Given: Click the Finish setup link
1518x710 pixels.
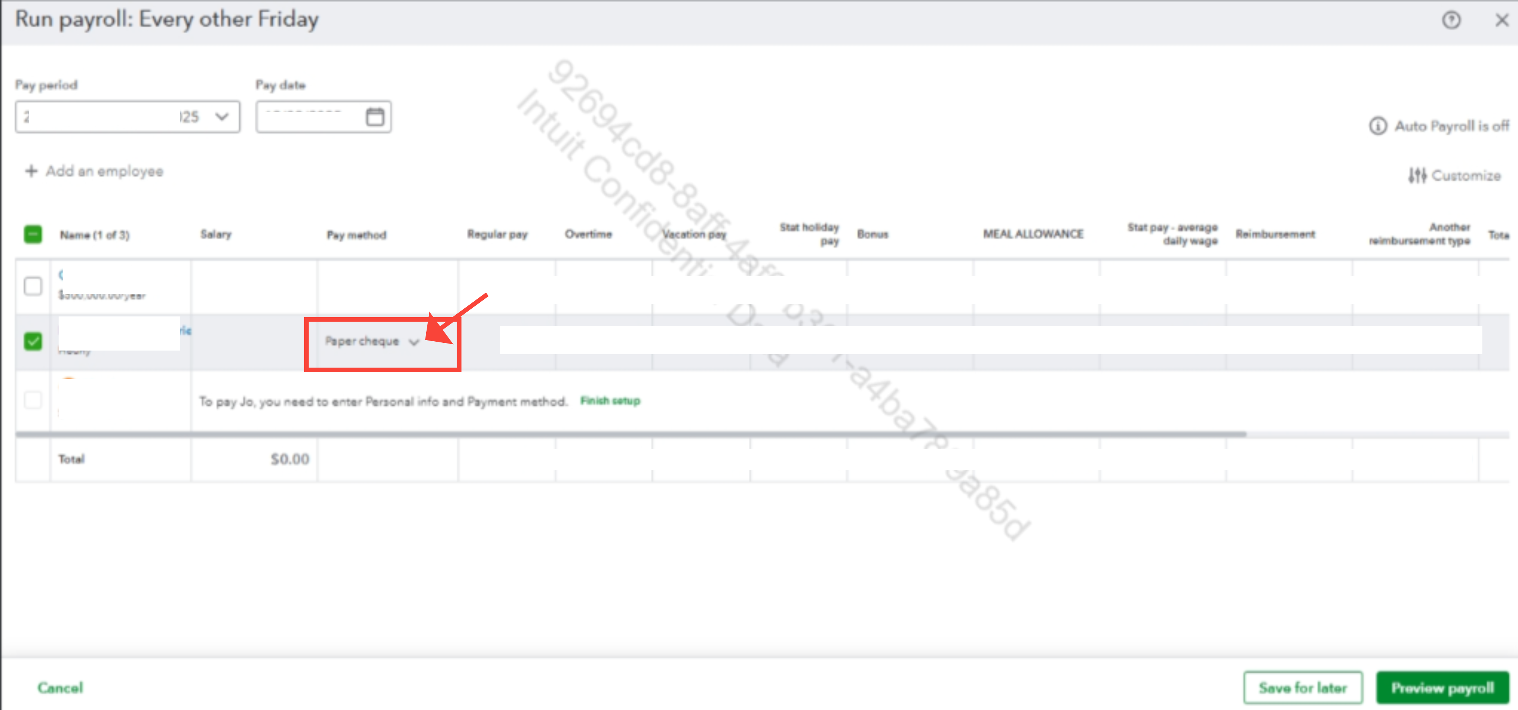Looking at the screenshot, I should tap(610, 401).
